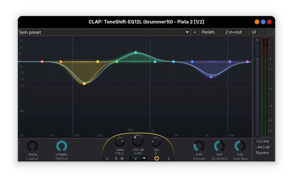Click the Smooth knob
The height and width of the screenshot is (181, 293).
tap(199, 146)
